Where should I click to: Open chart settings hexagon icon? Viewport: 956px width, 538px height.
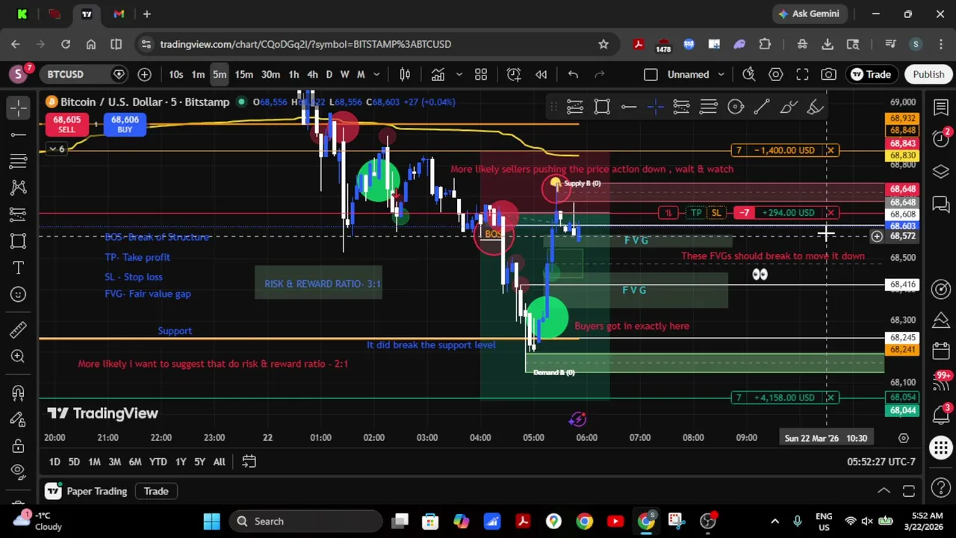point(776,74)
